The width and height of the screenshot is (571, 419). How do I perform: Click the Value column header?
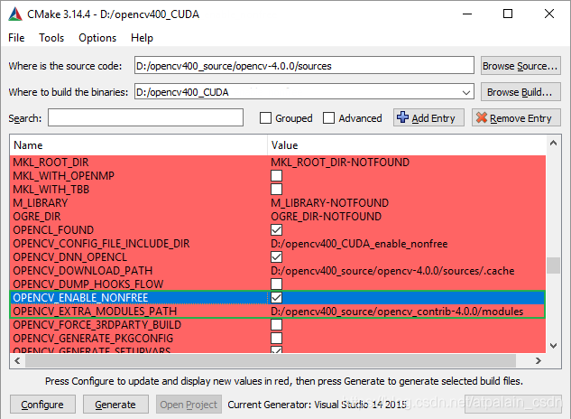pos(407,145)
